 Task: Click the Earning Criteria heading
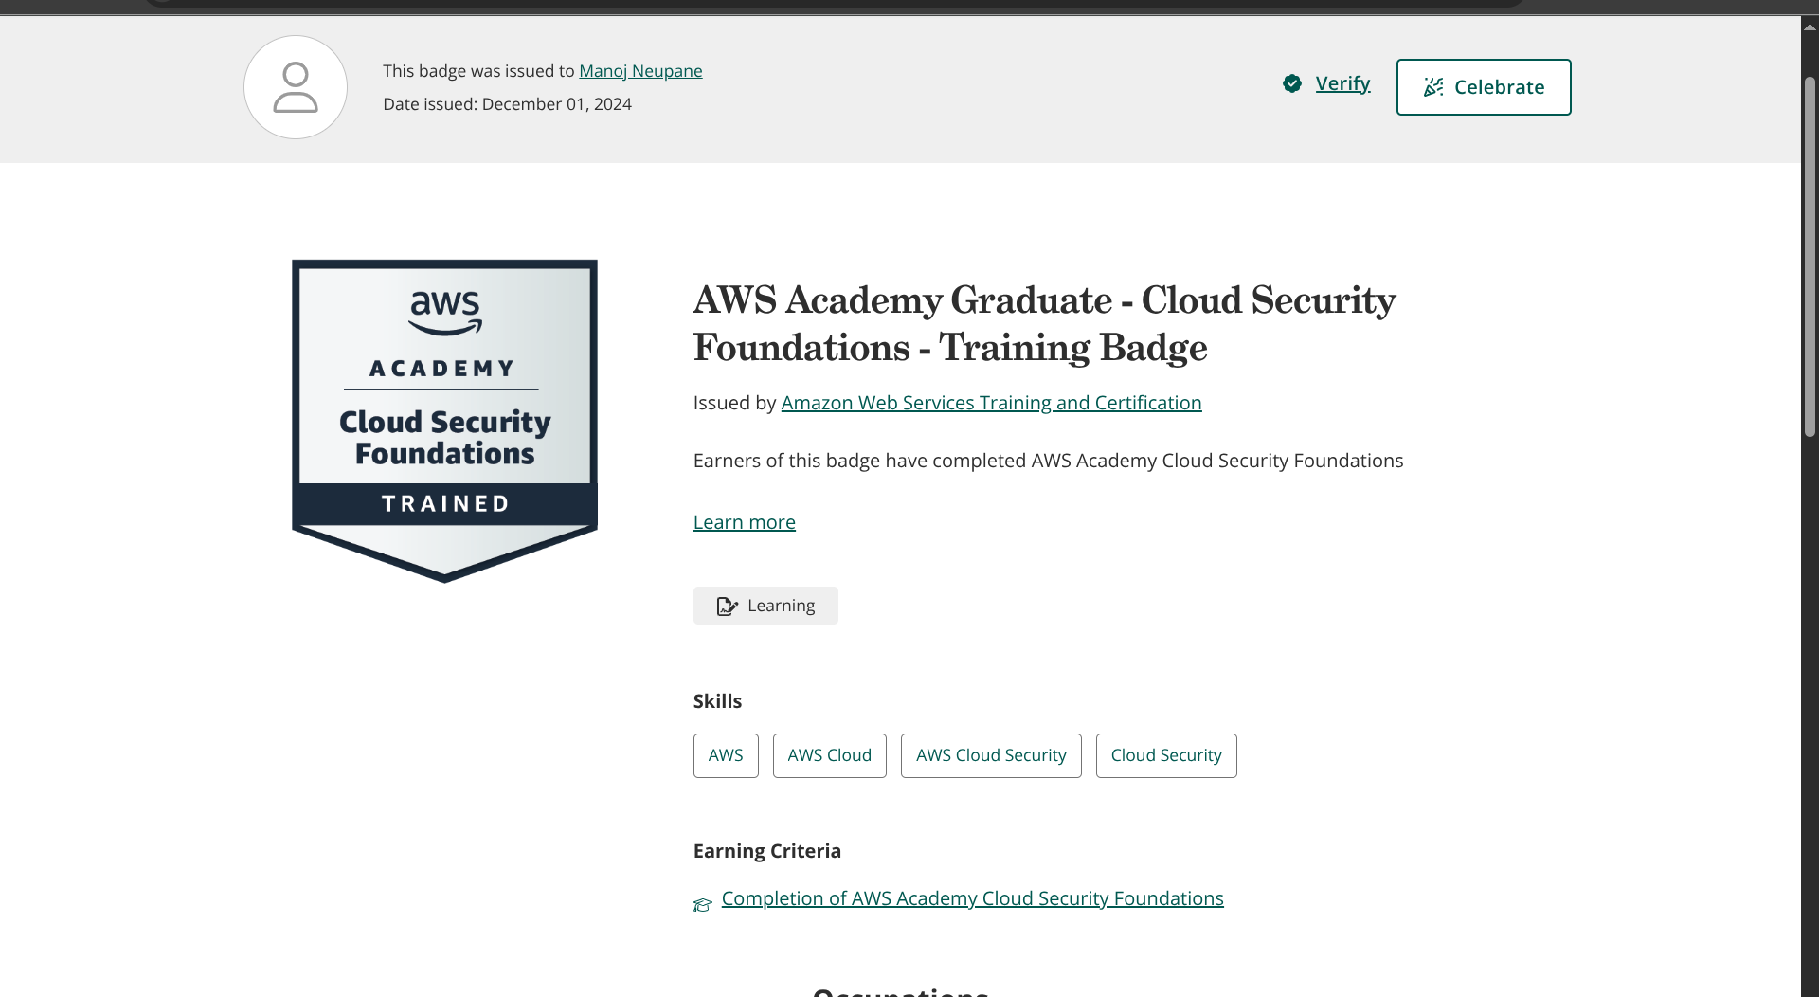tap(767, 851)
